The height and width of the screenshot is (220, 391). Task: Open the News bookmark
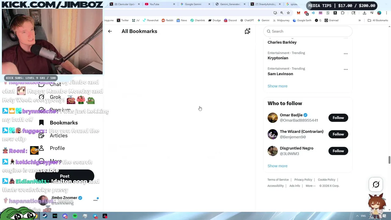pos(181,20)
